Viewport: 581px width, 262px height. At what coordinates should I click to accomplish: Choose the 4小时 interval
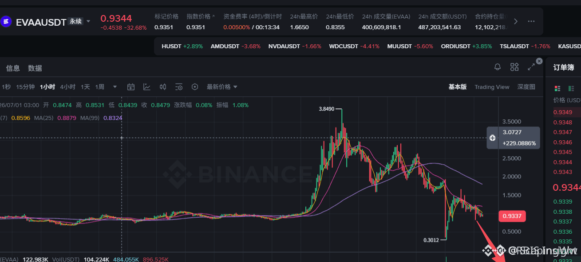[68, 87]
